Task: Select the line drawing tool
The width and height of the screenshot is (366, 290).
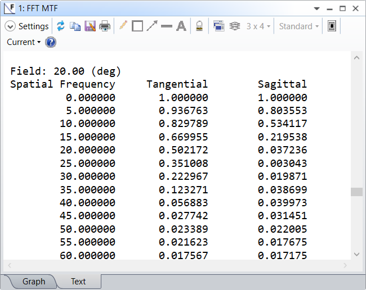Action: 167,26
